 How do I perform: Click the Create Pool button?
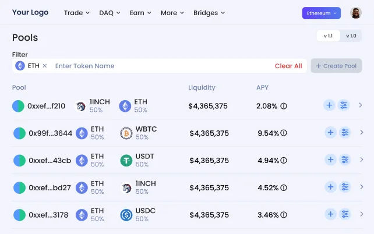point(336,66)
